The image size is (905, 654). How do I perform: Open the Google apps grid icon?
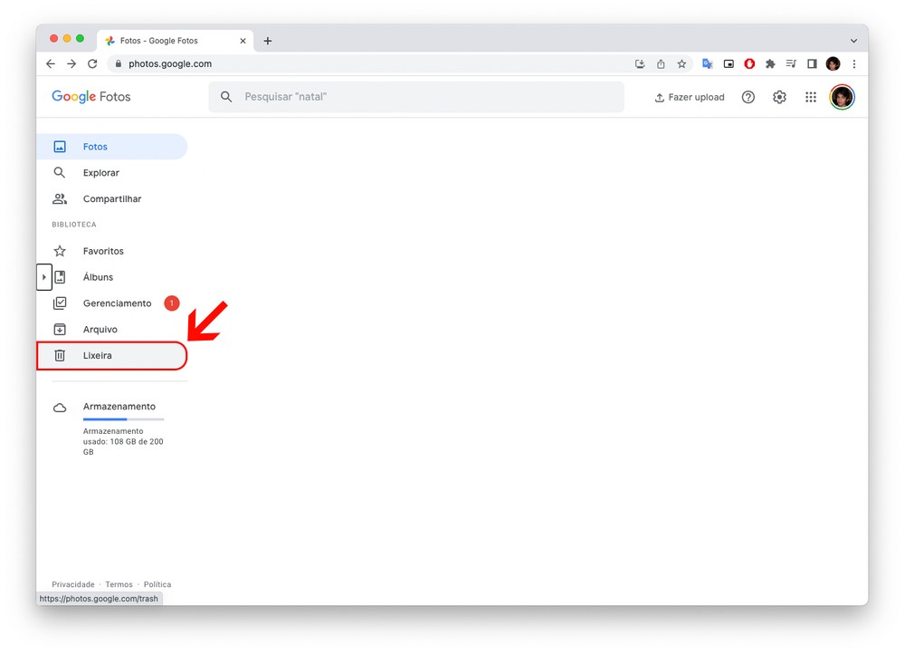tap(810, 97)
